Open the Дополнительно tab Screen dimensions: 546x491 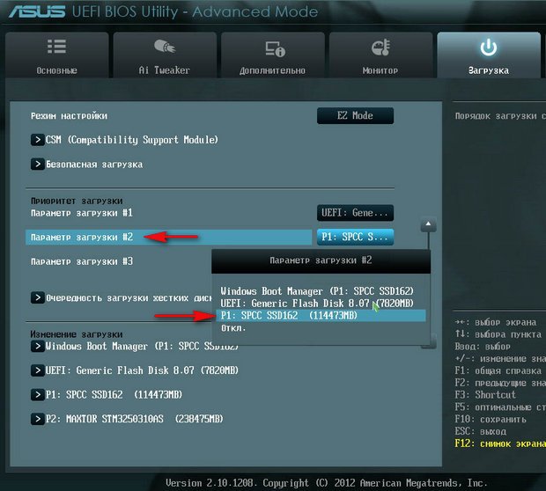tap(273, 55)
